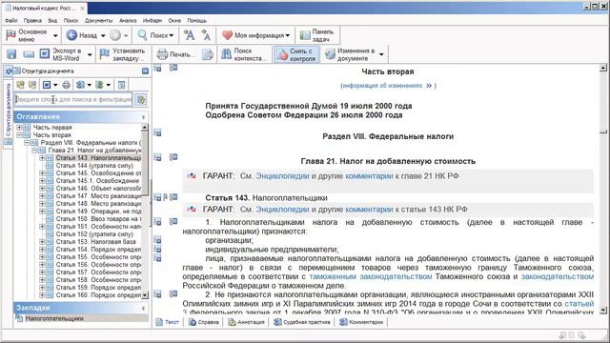Viewport: 610px width, 343px height.
Task: Open the Поиск dropdown arrow
Action: pyautogui.click(x=172, y=36)
